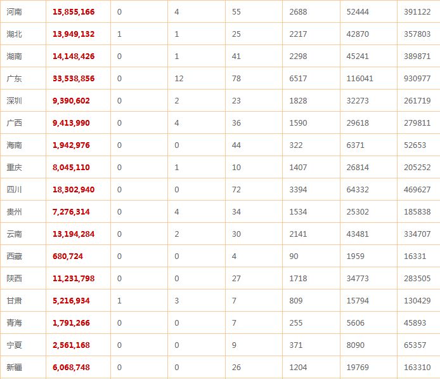Click the red total 33,538,856 for 广东
440x379 pixels.
74,78
